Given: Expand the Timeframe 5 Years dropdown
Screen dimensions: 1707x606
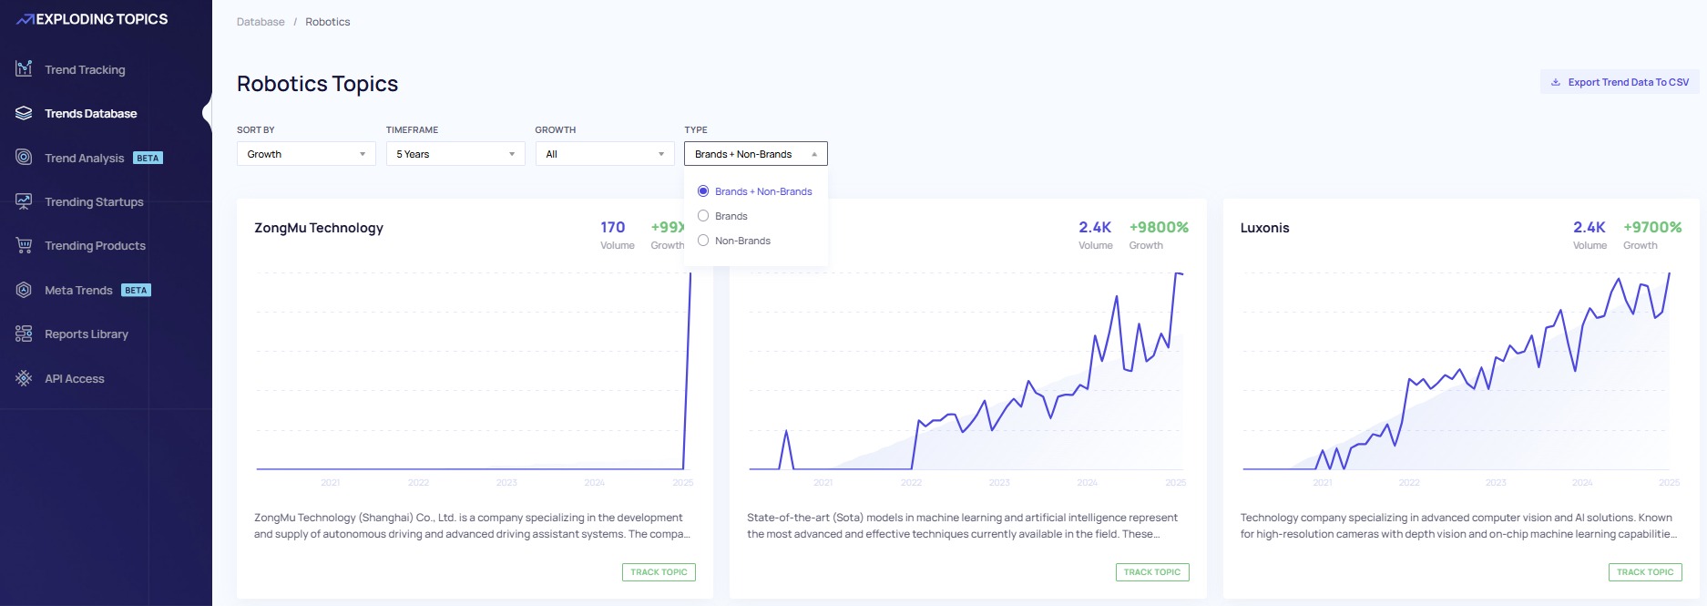Looking at the screenshot, I should click(x=455, y=154).
